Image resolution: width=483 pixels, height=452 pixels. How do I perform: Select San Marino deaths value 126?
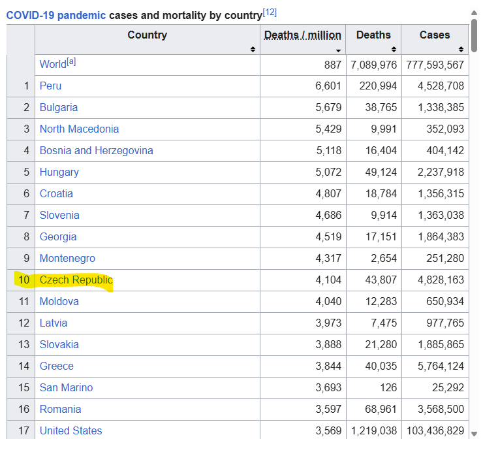388,388
